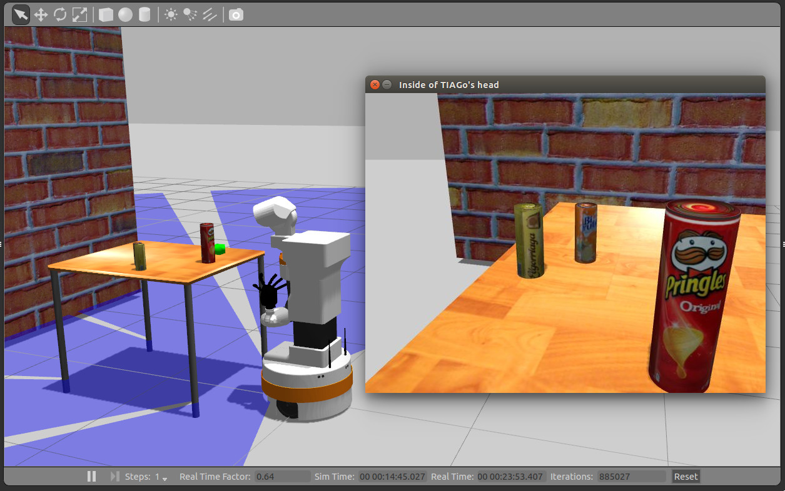785x491 pixels.
Task: Click the Real Time Factor label
Action: (x=215, y=476)
